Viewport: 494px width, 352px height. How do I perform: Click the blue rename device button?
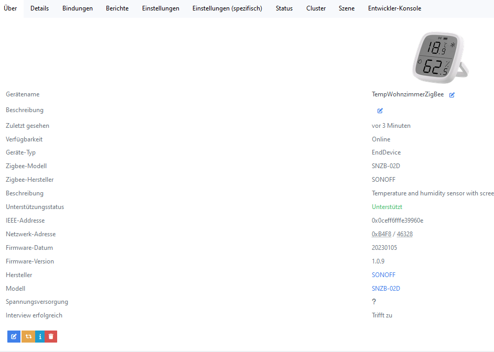coord(14,336)
